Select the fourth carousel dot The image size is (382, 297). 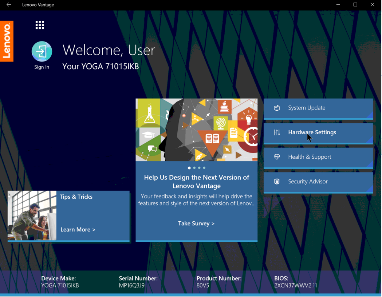pyautogui.click(x=204, y=168)
